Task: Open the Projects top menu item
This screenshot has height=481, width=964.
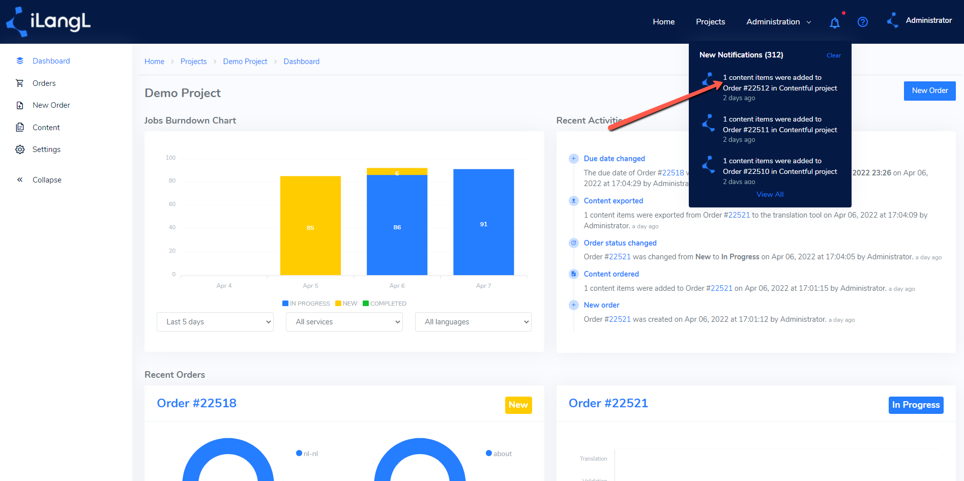Action: click(710, 22)
